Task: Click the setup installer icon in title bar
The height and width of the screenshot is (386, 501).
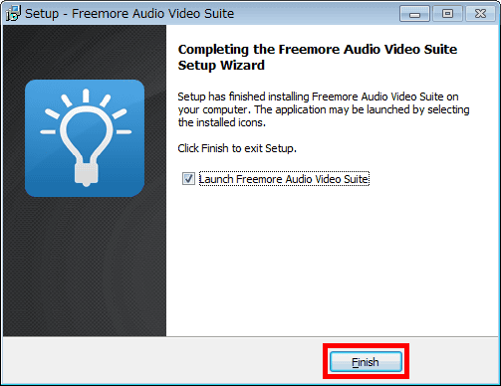Action: tap(13, 14)
